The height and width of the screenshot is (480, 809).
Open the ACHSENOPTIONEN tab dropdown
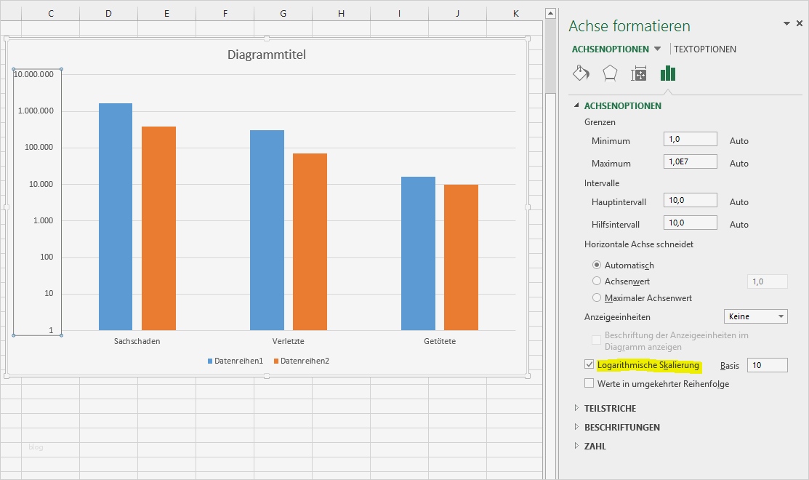click(658, 49)
